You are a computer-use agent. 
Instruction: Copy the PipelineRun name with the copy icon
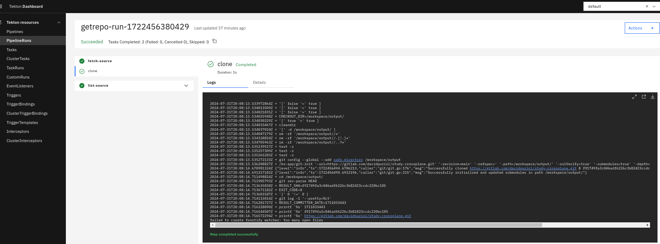point(214,41)
